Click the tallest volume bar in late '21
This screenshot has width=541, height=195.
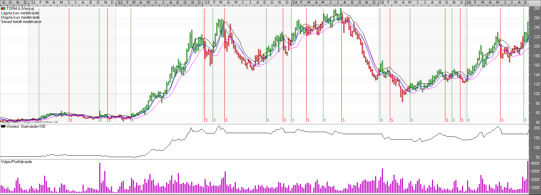tap(100, 178)
